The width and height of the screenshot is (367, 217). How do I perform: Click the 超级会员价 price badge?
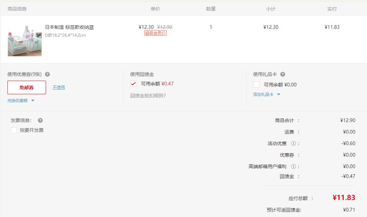pos(155,32)
